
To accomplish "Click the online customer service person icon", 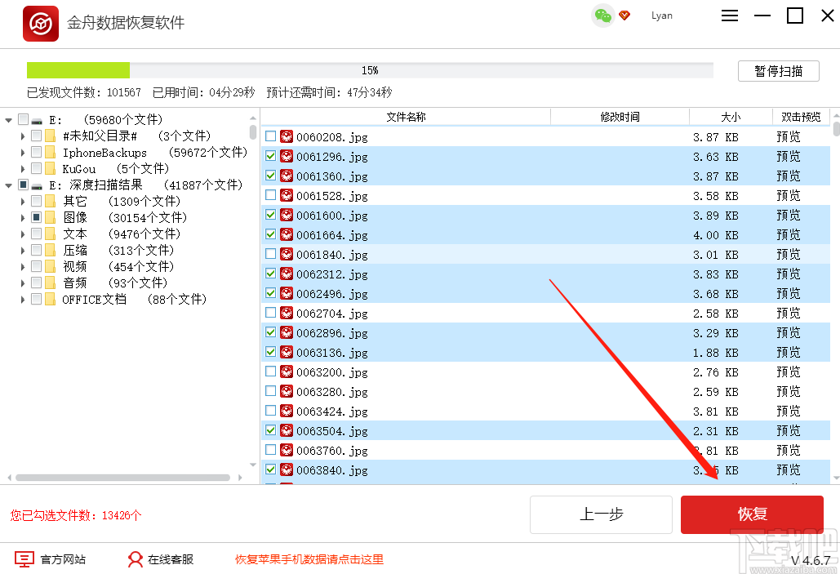I will point(135,559).
